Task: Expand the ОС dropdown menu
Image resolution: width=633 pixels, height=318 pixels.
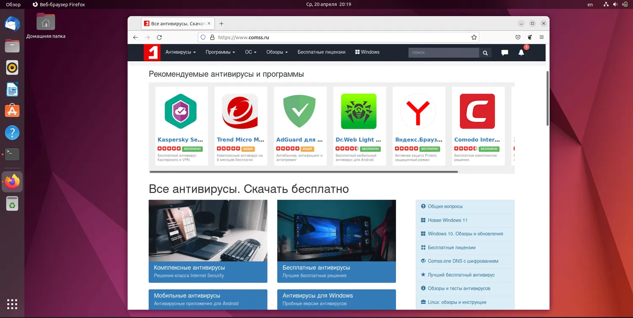Action: (251, 52)
